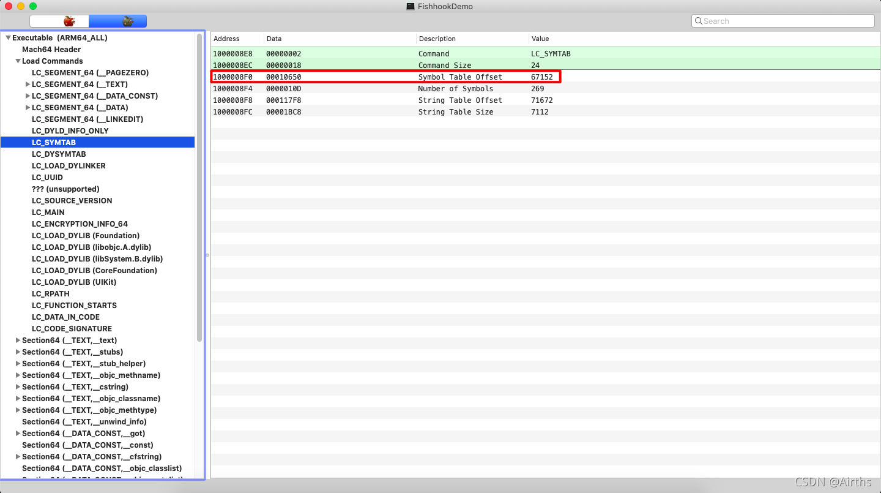Switch to the red apple view mode
The height and width of the screenshot is (493, 881).
click(59, 21)
